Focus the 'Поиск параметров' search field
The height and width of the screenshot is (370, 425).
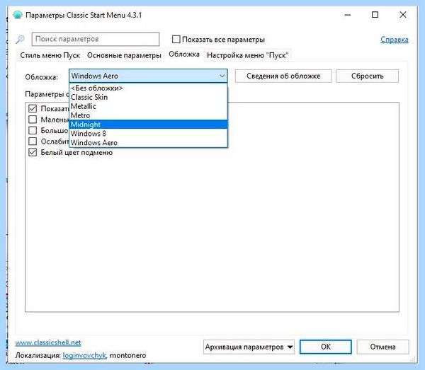click(96, 39)
